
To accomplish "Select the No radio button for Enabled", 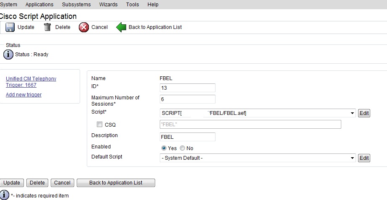I will 182,148.
